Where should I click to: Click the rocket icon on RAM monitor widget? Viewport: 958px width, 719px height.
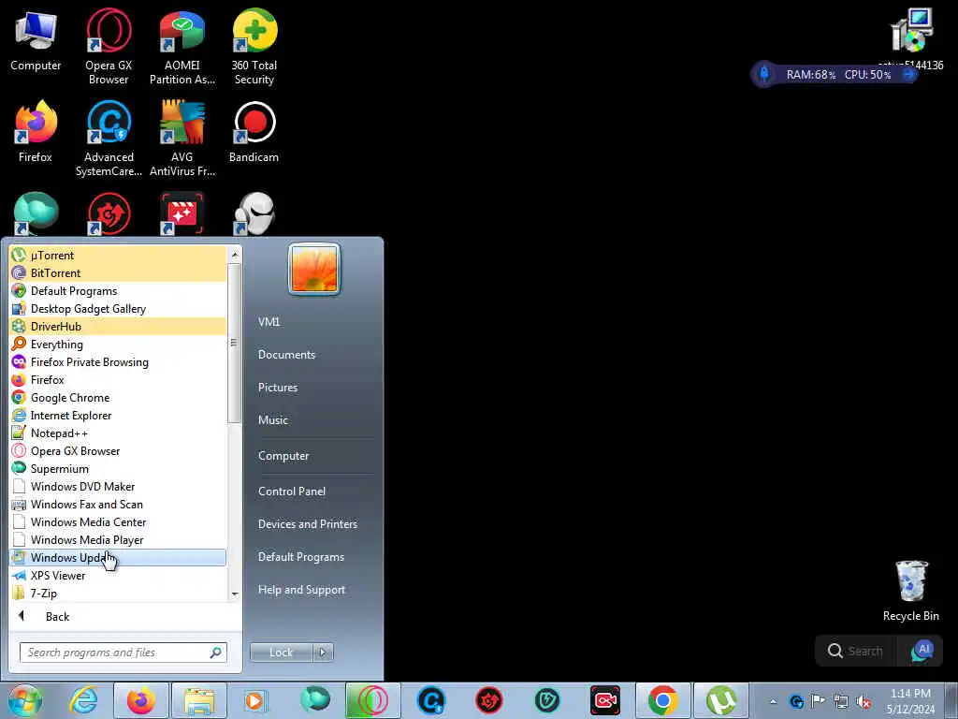click(x=763, y=75)
